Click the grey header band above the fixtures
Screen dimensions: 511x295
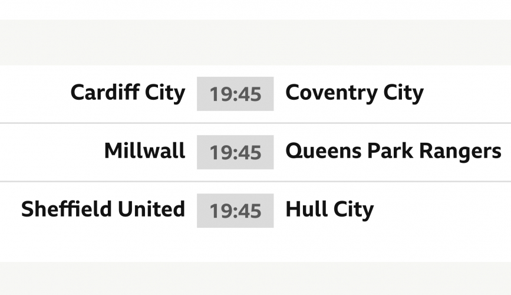[x=255, y=42]
